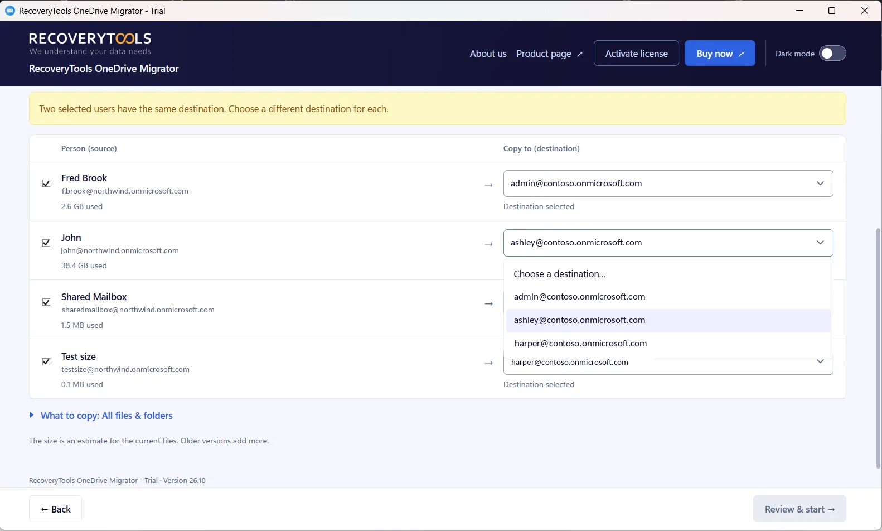This screenshot has width=882, height=531.
Task: Click the Test size name
Action: pos(79,356)
